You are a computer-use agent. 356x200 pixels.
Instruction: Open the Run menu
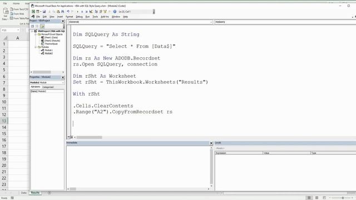click(x=87, y=17)
